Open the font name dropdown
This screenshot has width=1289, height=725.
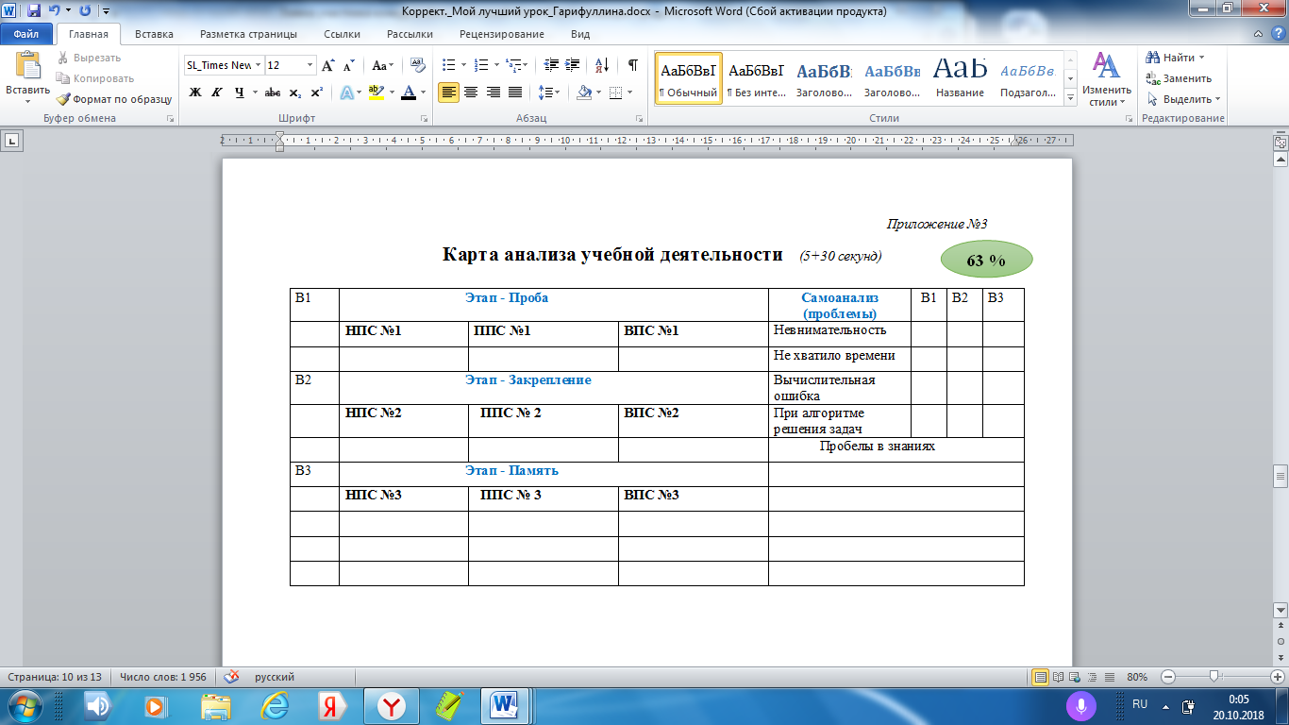click(258, 65)
